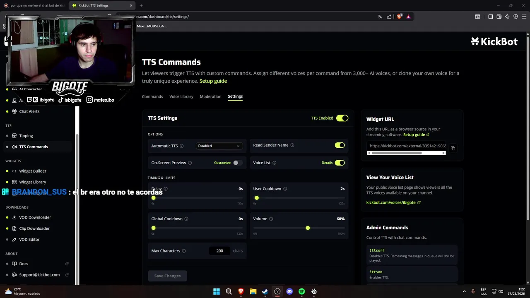Click the Customize link for On-Screen Preview

tap(222, 163)
